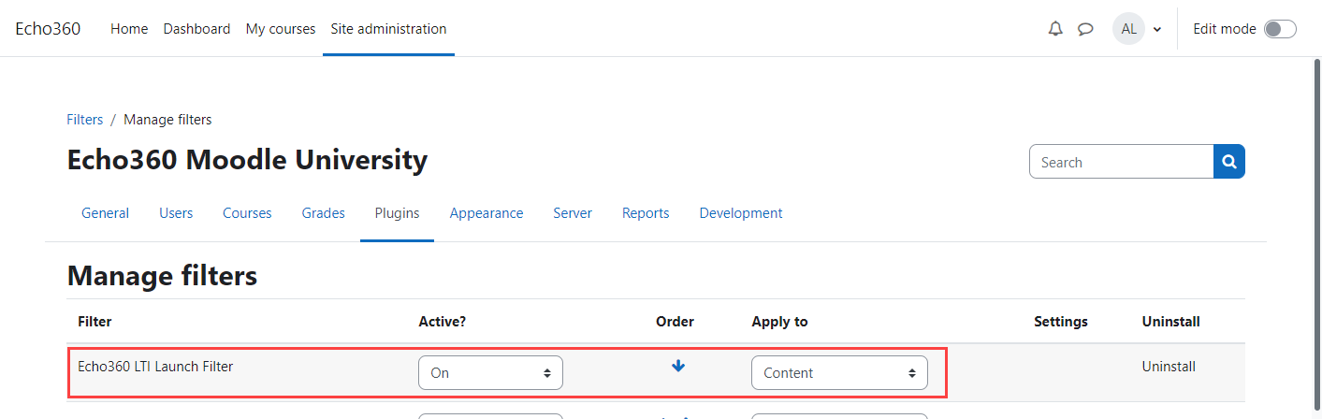Click the Echo360 Moodle University heading
This screenshot has height=419, width=1322.
247,160
